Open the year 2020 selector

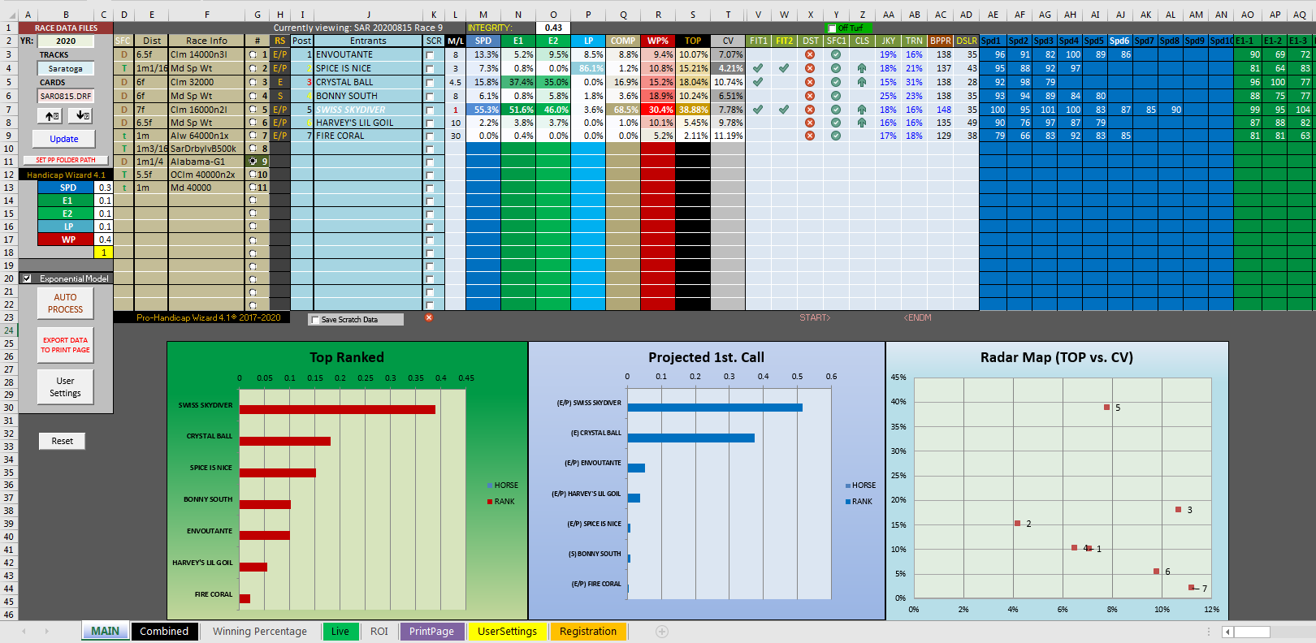66,41
